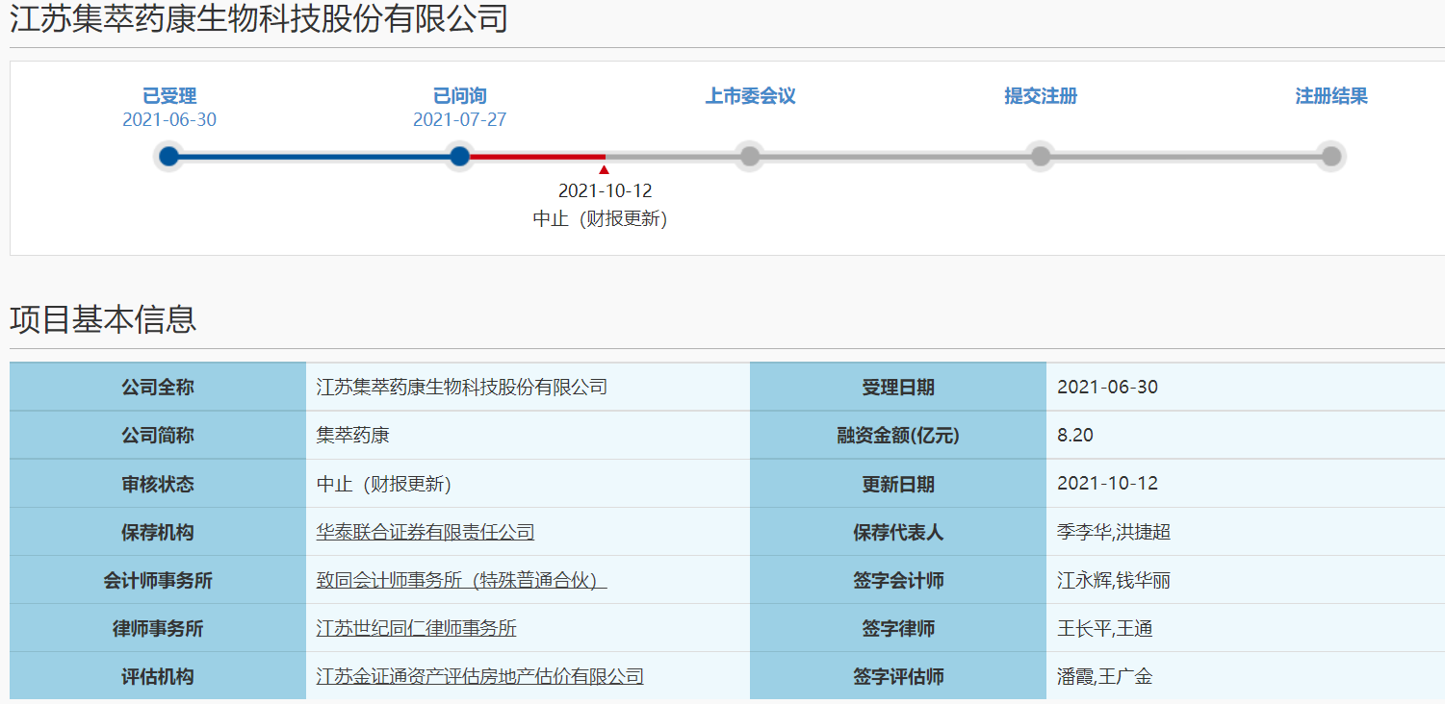Screen dimensions: 1445x704
Task: Open the 华泰联合证券有限责任公司 sponsor link
Action: point(426,532)
